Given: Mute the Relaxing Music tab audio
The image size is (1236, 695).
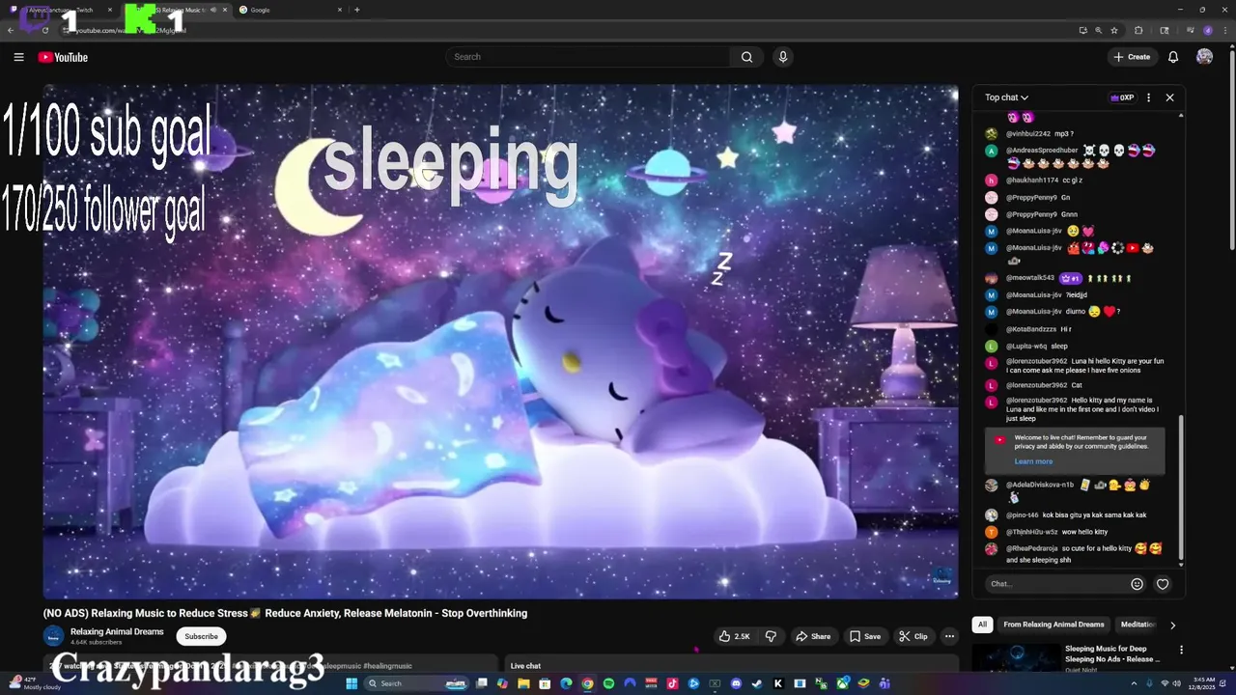Looking at the screenshot, I should (212, 10).
